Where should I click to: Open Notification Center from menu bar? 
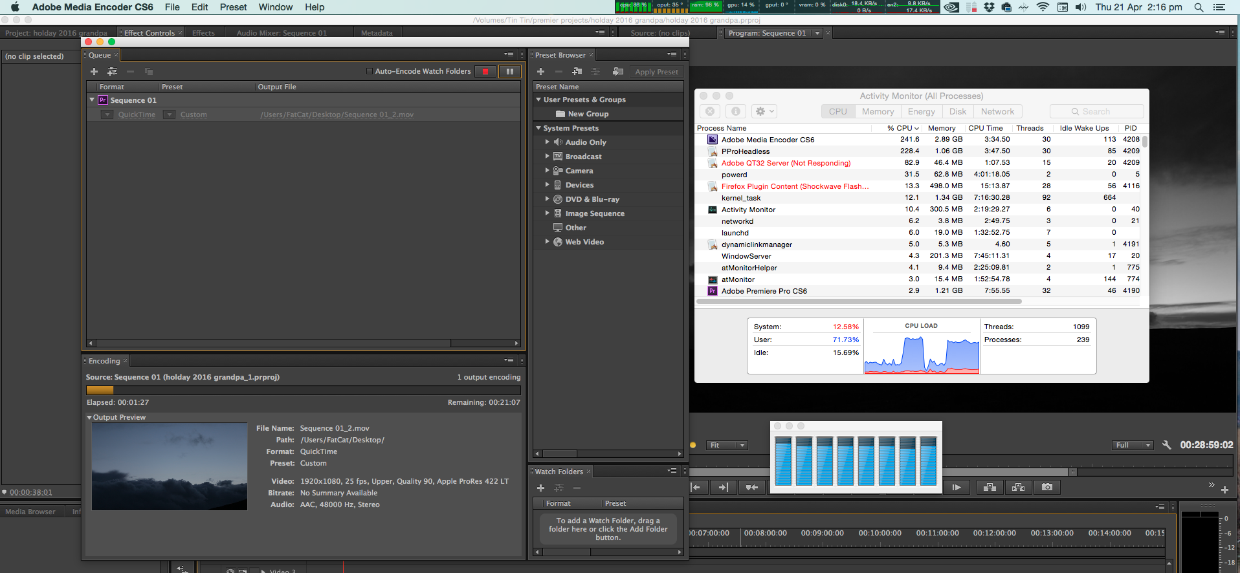1219,7
